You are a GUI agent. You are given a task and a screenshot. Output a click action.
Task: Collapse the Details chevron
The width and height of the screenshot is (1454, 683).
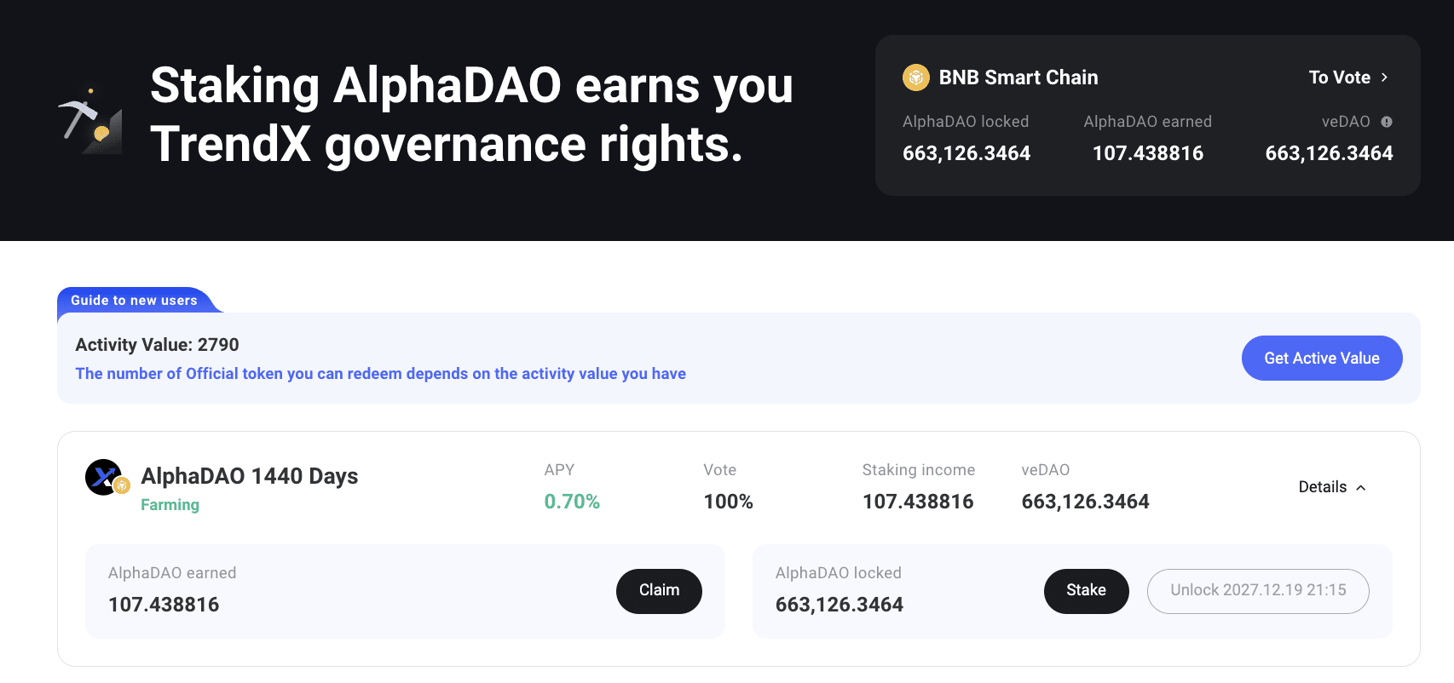(x=1361, y=488)
